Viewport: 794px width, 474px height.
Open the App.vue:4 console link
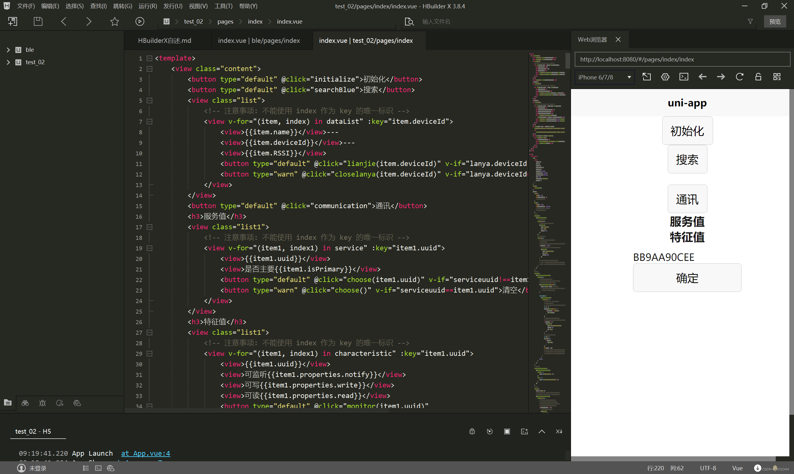click(145, 453)
